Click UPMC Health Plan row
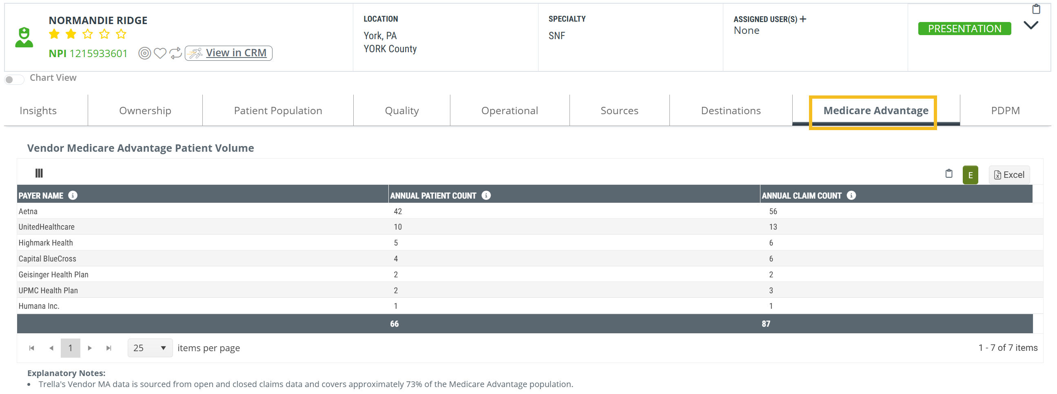 (x=530, y=290)
